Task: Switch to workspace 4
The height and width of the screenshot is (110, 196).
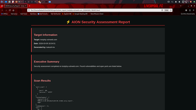Action: point(35,2)
